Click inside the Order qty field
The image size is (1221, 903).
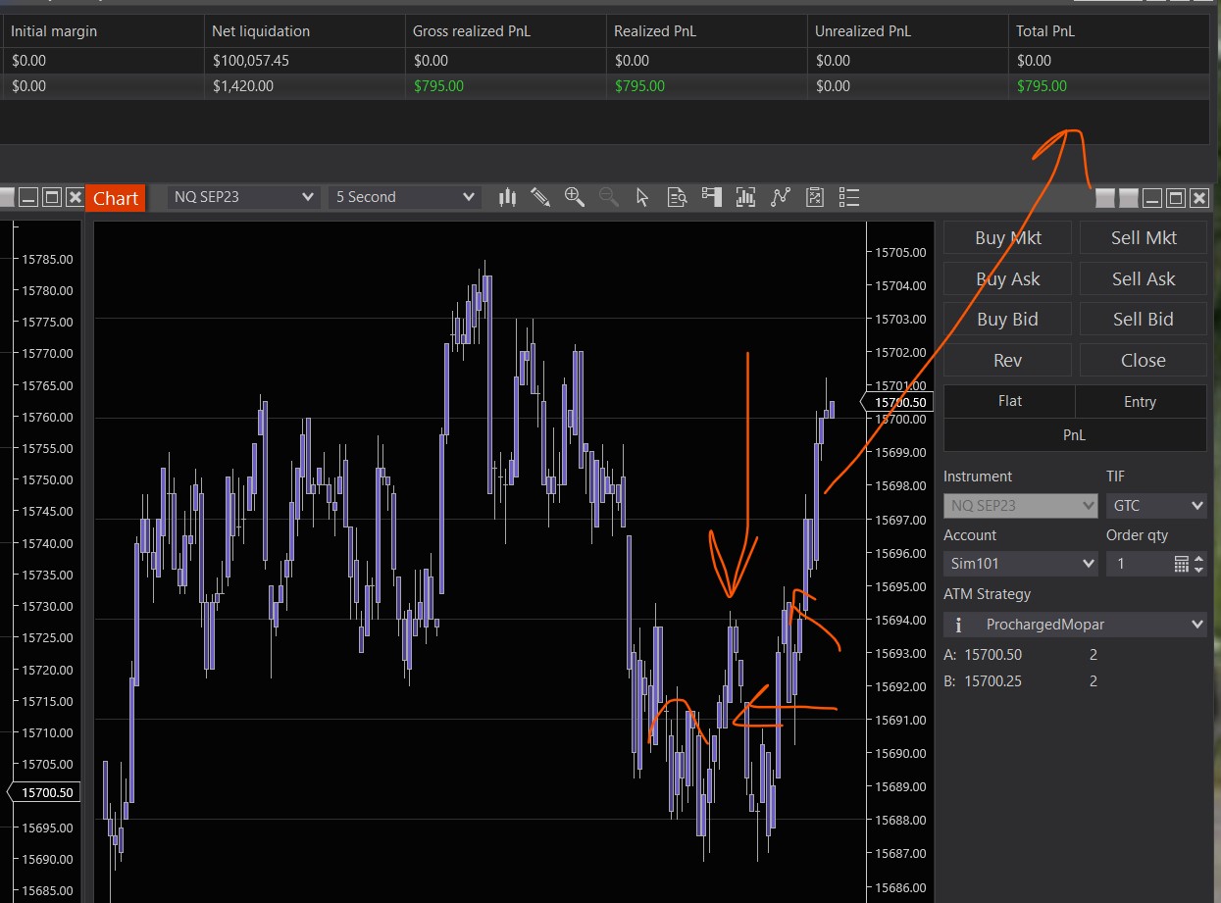1138,564
